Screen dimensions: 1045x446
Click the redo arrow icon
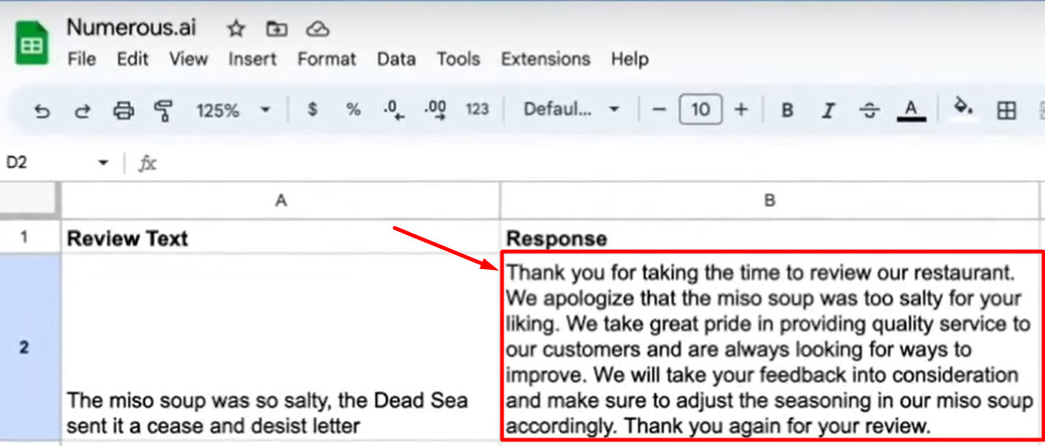click(83, 110)
